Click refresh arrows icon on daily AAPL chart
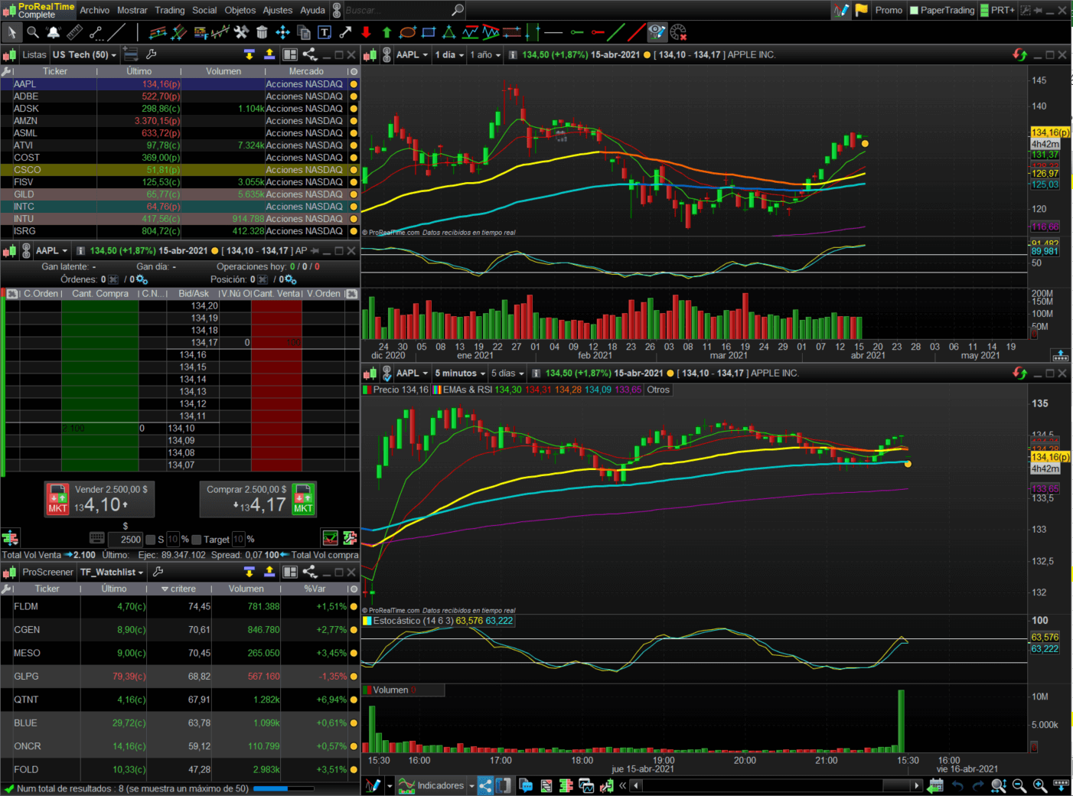The image size is (1073, 796). [x=1019, y=54]
